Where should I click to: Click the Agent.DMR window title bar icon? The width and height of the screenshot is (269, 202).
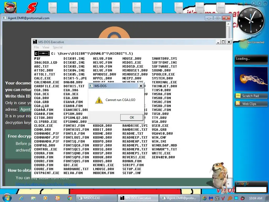(x=4, y=18)
